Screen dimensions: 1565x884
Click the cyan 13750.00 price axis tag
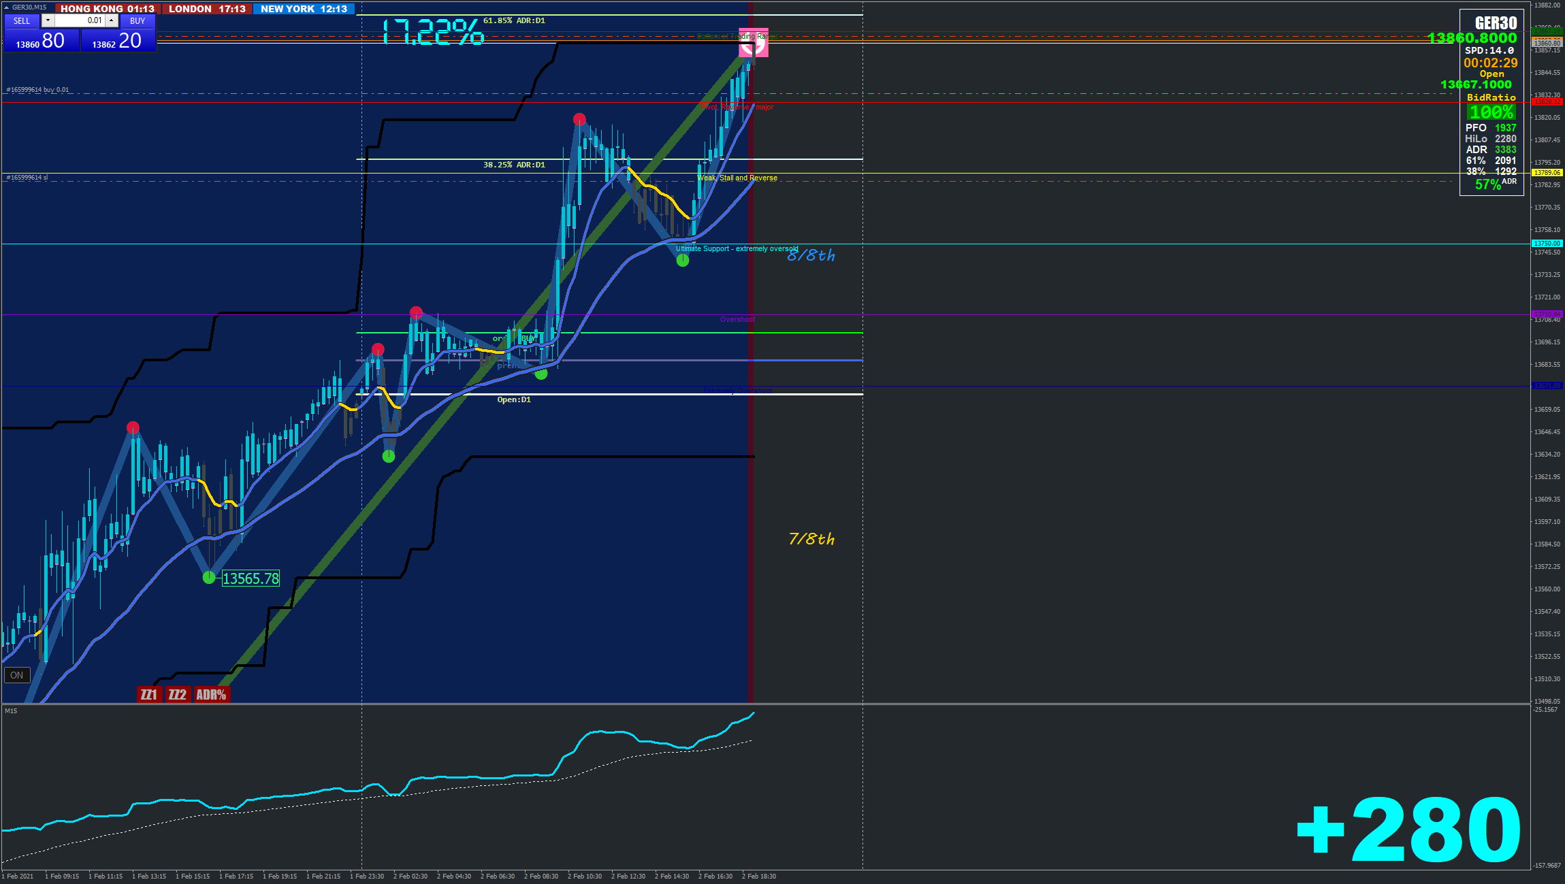click(x=1547, y=243)
